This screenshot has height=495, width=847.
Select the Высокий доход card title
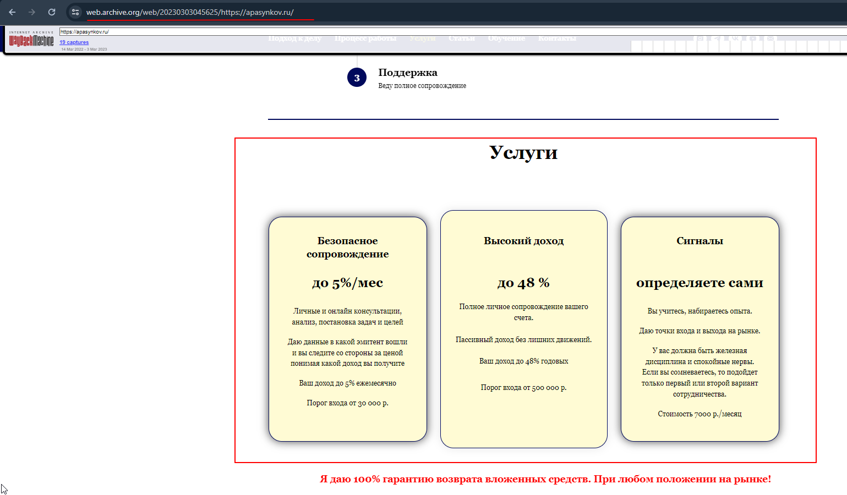coord(524,241)
